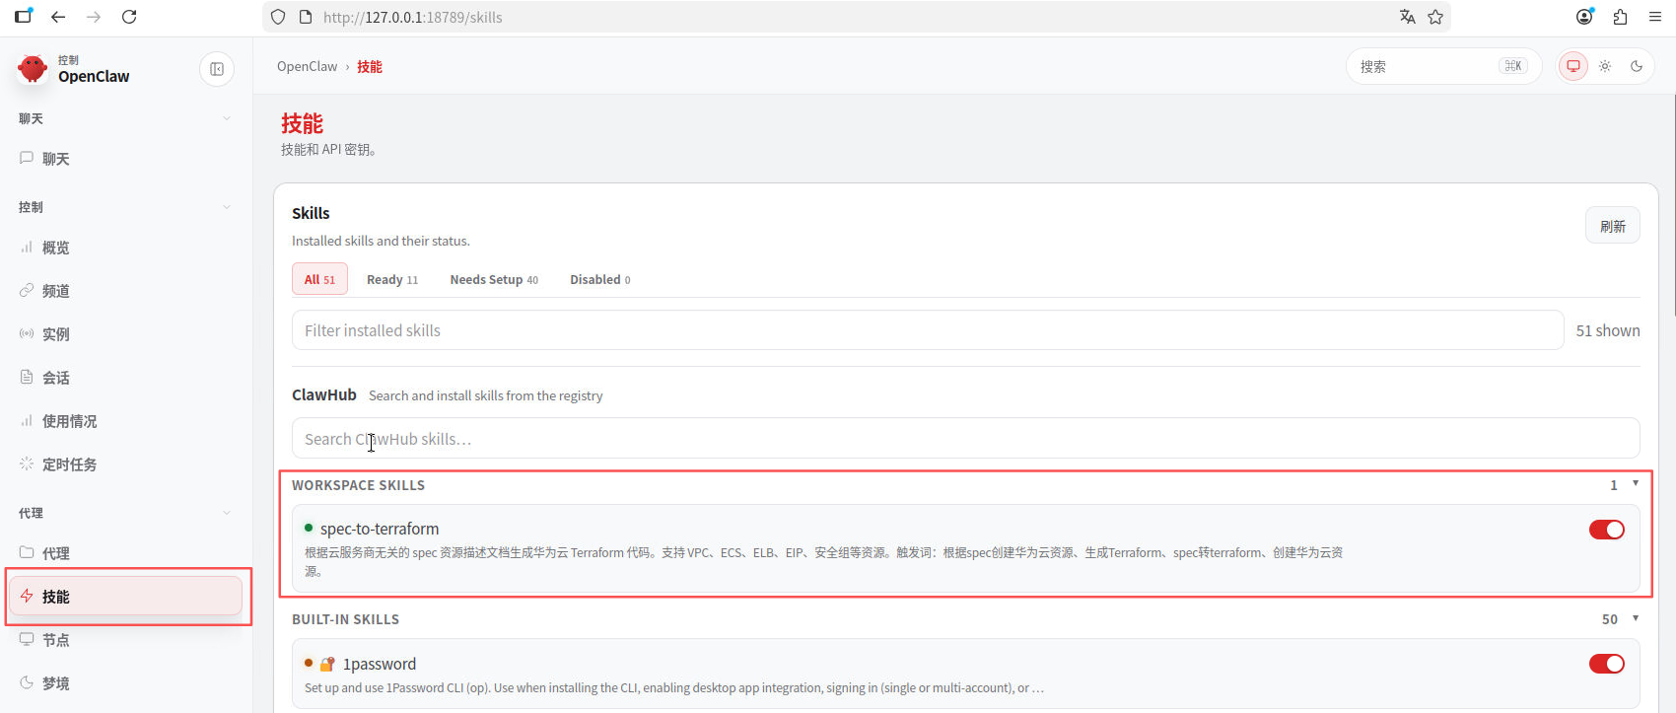Click the 1password skill name
Viewport: 1676px width, 713px height.
tap(380, 664)
